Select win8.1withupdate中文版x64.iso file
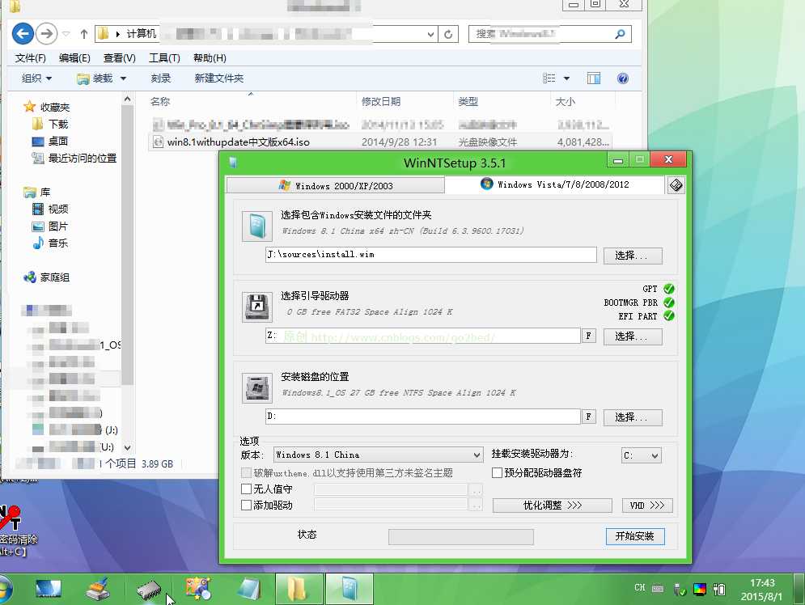805x605 pixels. pyautogui.click(x=380, y=142)
